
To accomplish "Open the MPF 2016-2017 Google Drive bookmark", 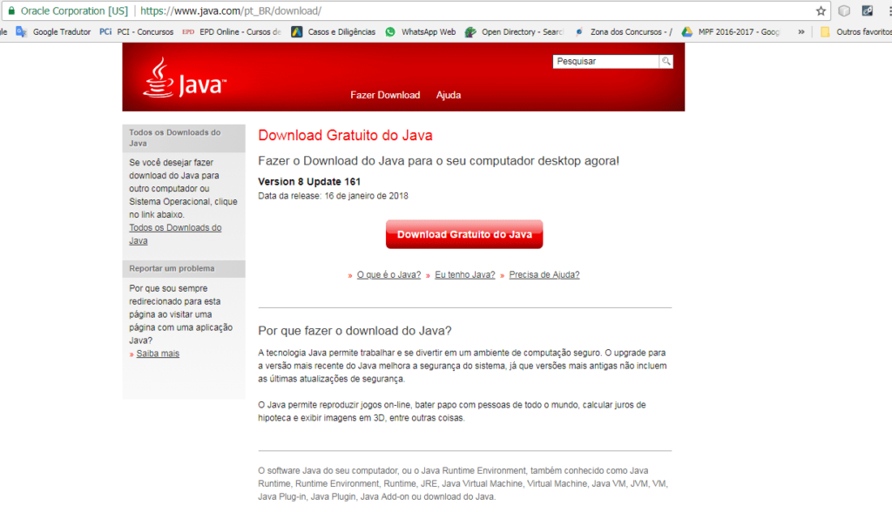I will pyautogui.click(x=731, y=32).
